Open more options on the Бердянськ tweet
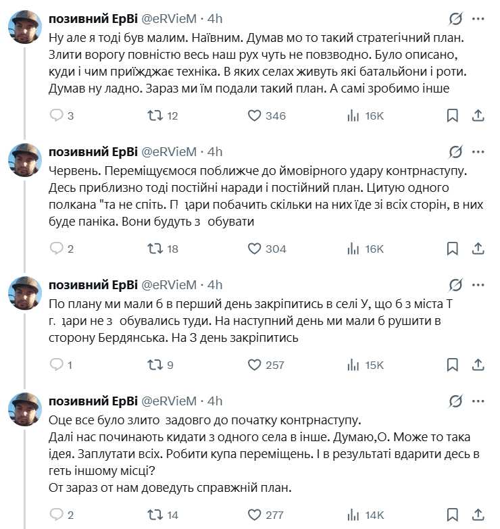The image size is (500, 529). (x=477, y=284)
